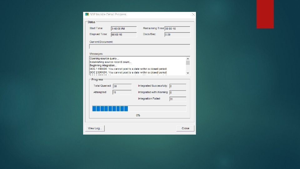The width and height of the screenshot is (300, 169).
Task: Click the 0% progress percentage text
Action: coord(138,115)
